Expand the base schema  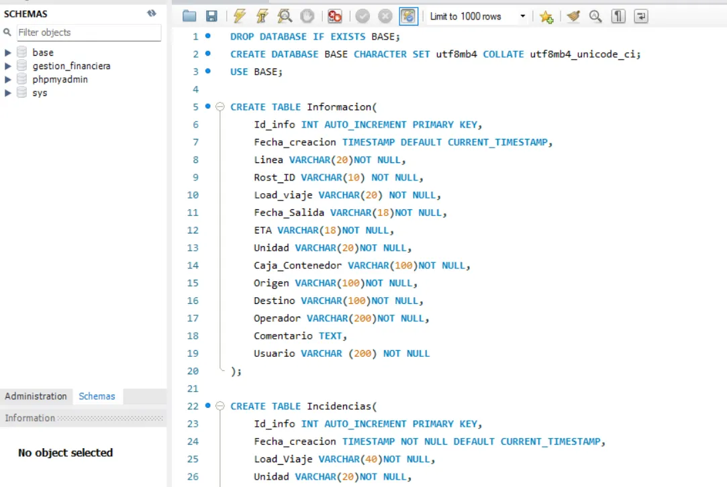pos(7,52)
